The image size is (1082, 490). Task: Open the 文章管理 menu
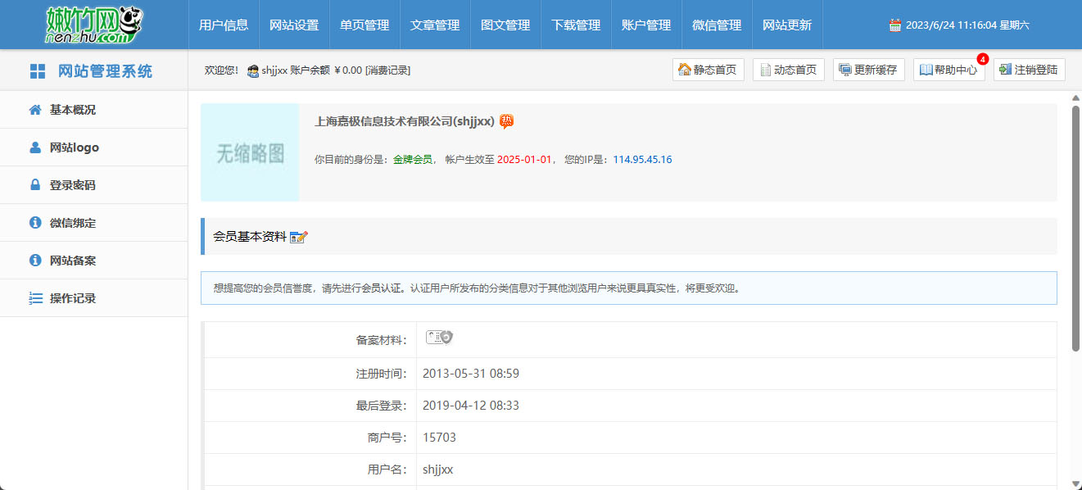435,25
